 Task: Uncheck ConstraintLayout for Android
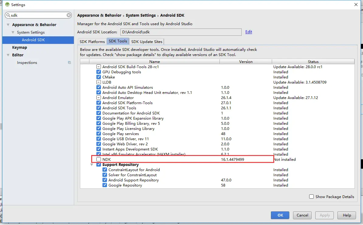105,170
